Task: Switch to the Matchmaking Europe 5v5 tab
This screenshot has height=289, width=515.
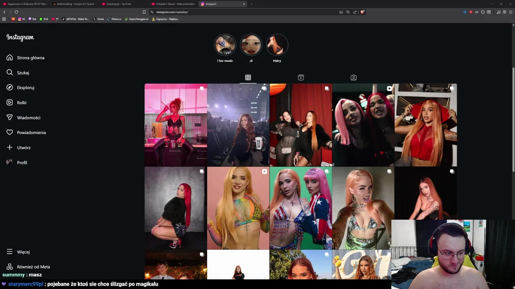Action: pyautogui.click(x=74, y=4)
